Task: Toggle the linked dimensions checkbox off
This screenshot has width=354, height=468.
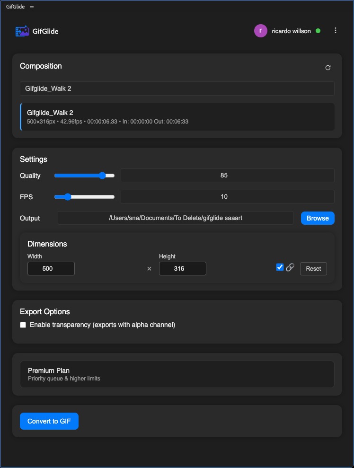Action: [279, 267]
